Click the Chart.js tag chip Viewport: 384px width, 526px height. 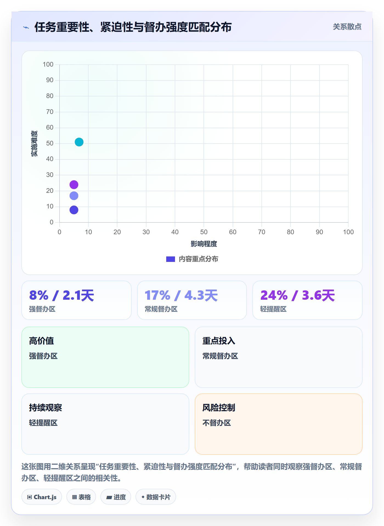(x=42, y=497)
